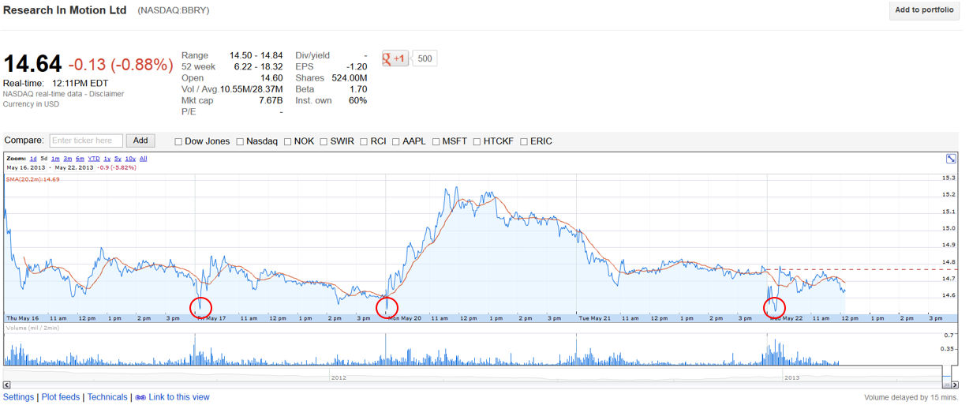Click the left arrow of the chart timeline scrollbar
Screen dimensions: 969x409
point(7,385)
